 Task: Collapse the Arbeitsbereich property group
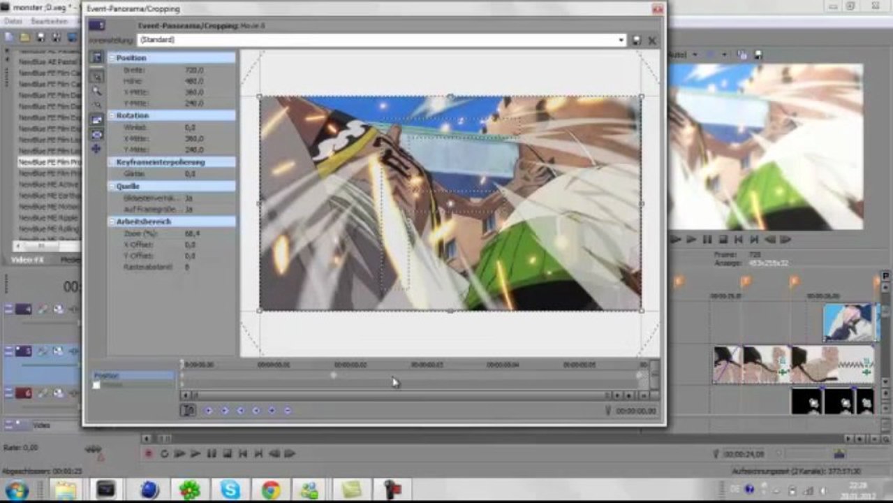111,221
